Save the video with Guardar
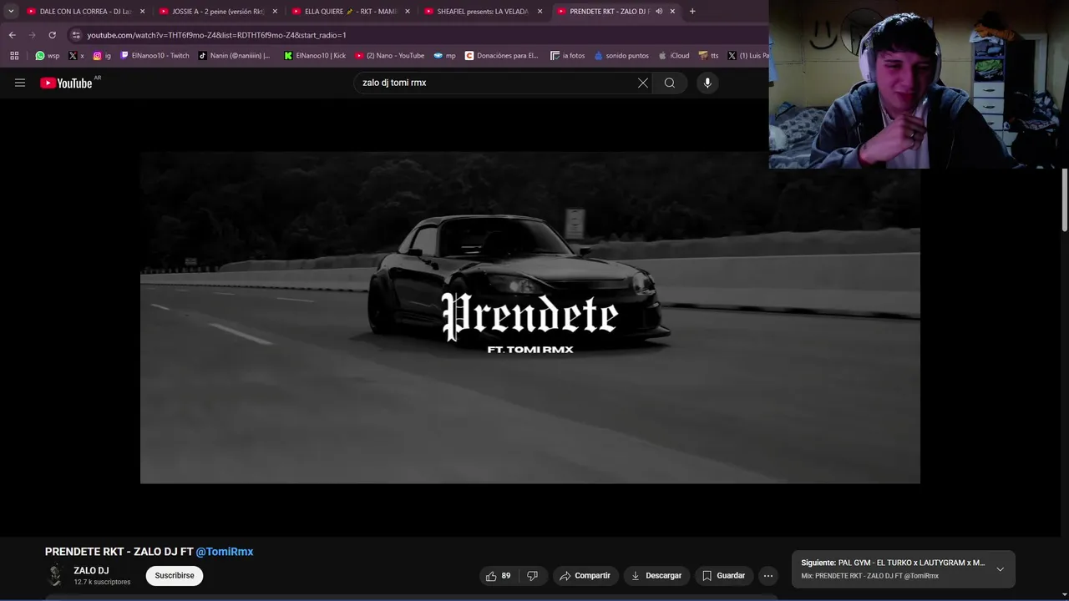Screen dimensions: 1069x601 [x=723, y=575]
